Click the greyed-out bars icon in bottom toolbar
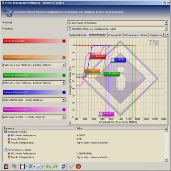The image size is (171, 171). (x=14, y=167)
